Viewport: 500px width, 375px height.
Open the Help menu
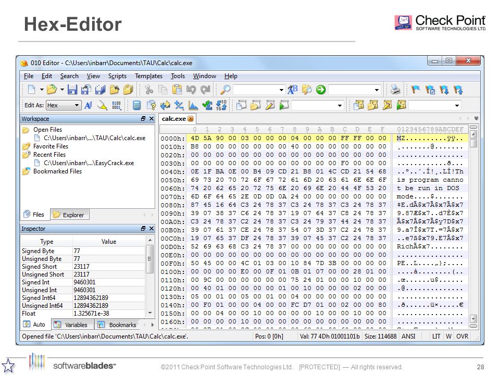[x=231, y=76]
